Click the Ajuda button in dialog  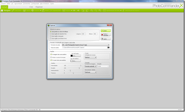[x=106, y=39]
